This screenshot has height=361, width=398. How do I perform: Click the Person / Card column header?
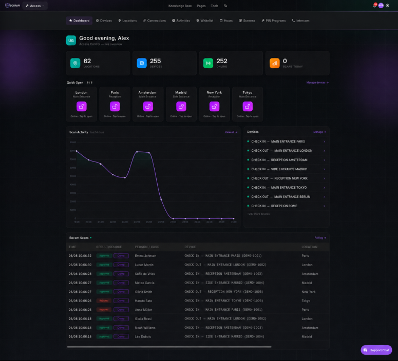click(x=147, y=247)
